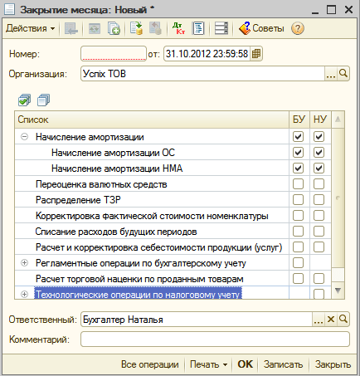This screenshot has width=360, height=376.
Task: Open the Действия menu
Action: pyautogui.click(x=30, y=28)
